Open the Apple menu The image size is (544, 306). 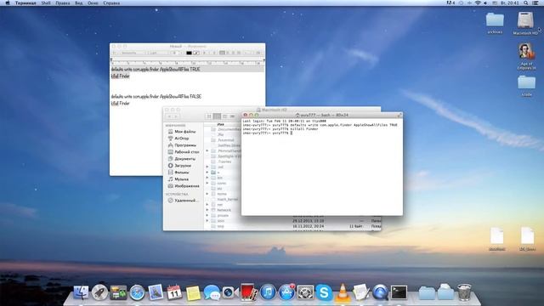click(8, 3)
